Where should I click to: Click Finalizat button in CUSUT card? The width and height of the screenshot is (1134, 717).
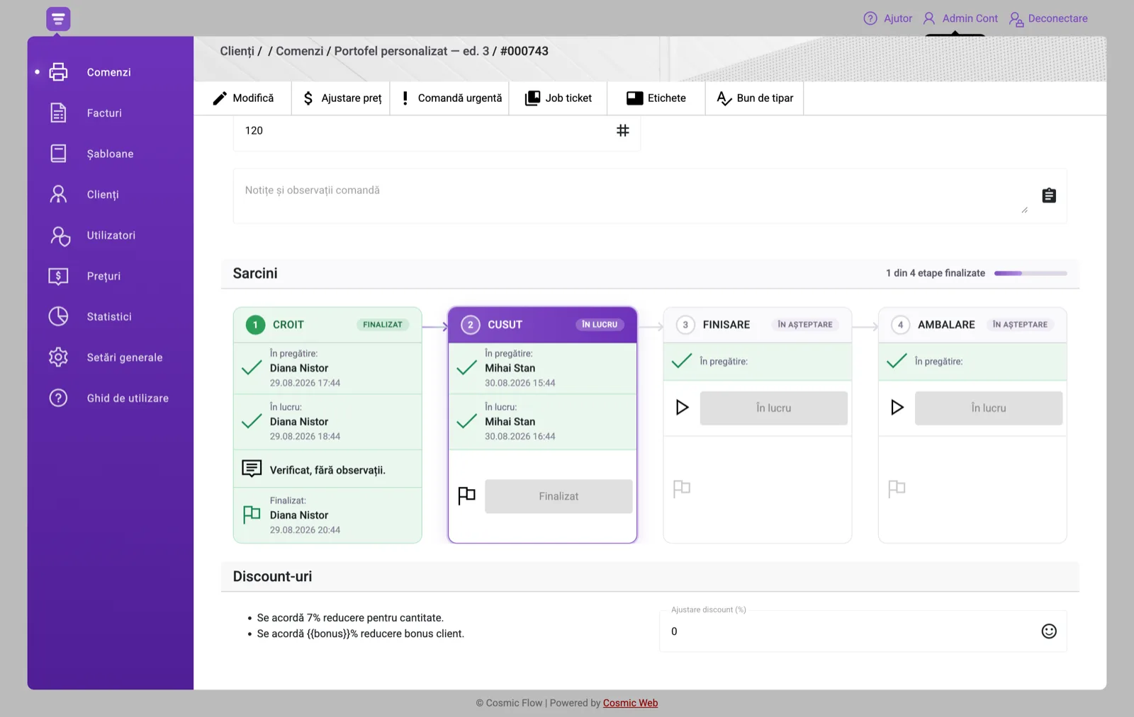tap(558, 496)
